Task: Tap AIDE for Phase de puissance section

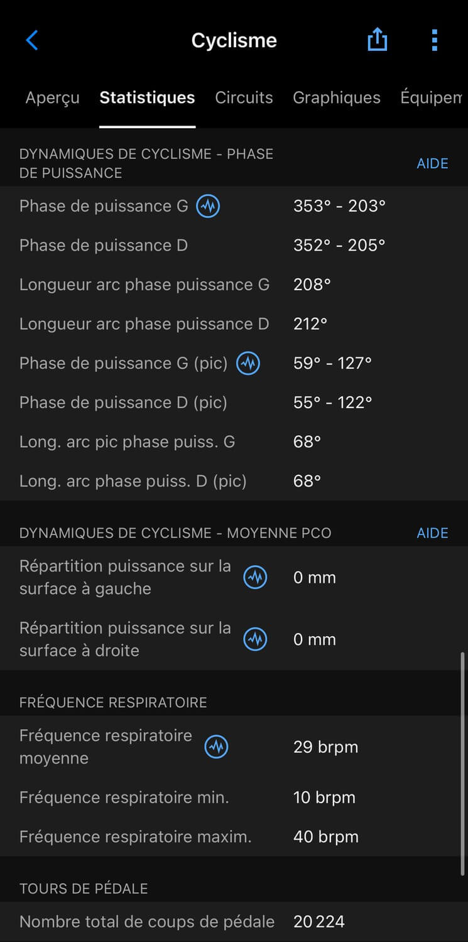Action: coord(432,163)
